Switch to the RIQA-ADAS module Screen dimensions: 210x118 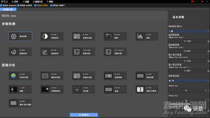click(25, 6)
